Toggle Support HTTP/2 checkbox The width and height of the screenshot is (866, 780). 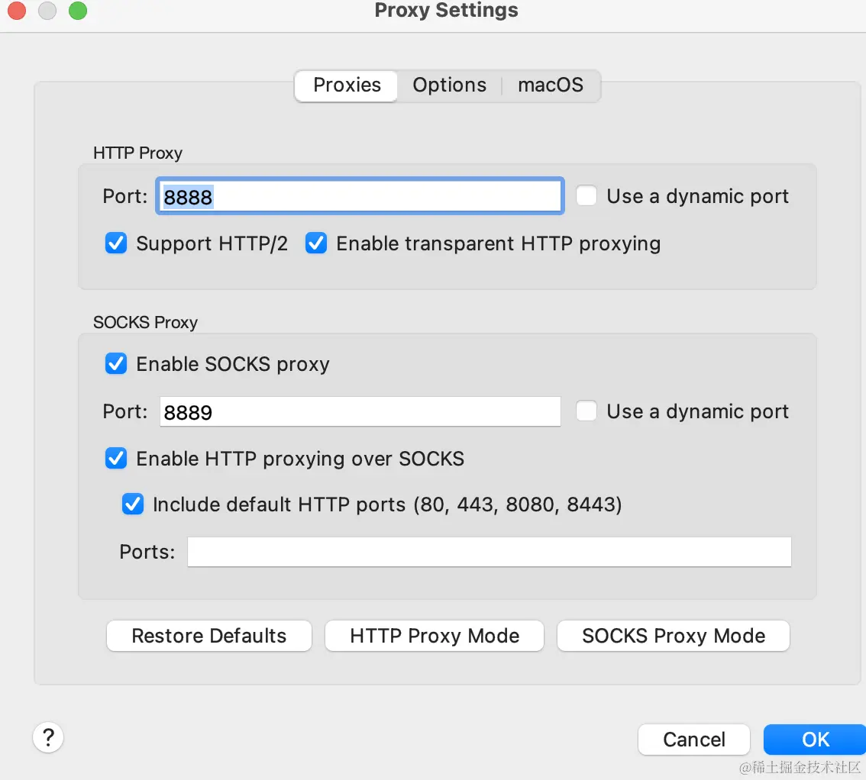116,243
